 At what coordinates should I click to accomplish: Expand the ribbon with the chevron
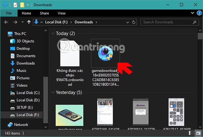tap(193, 13)
